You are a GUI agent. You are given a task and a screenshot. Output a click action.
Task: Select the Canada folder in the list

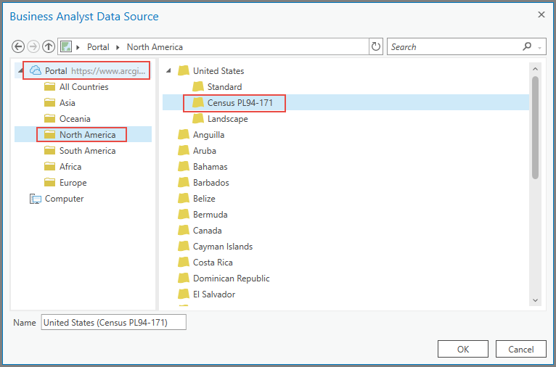point(208,231)
